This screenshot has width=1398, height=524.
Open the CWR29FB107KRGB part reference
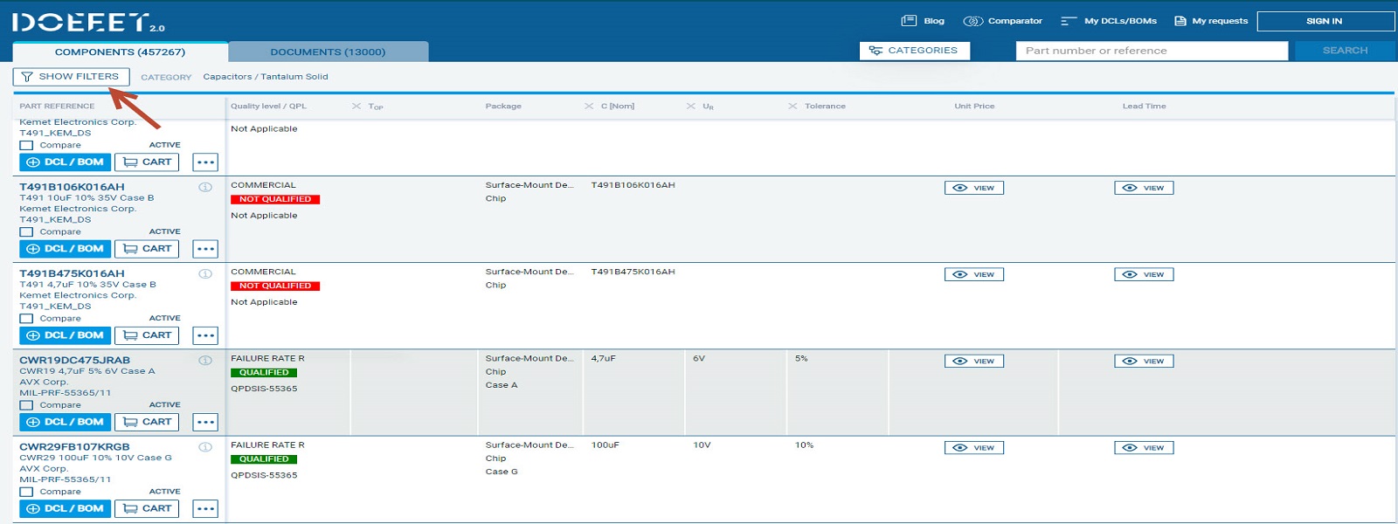click(x=74, y=446)
